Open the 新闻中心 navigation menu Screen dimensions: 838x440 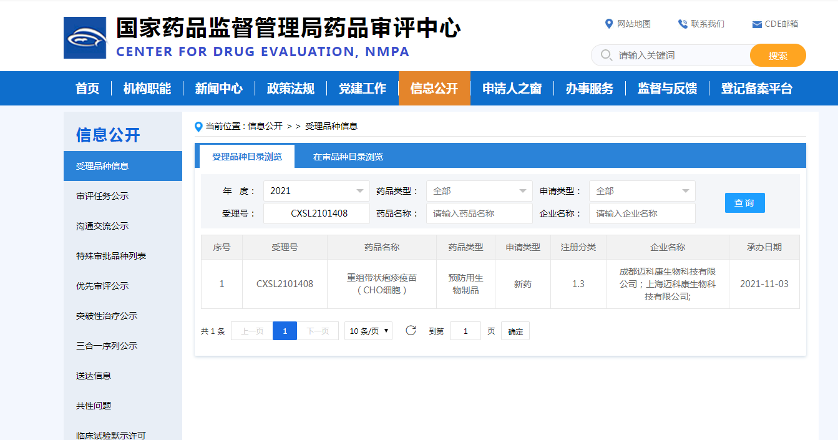(x=218, y=89)
